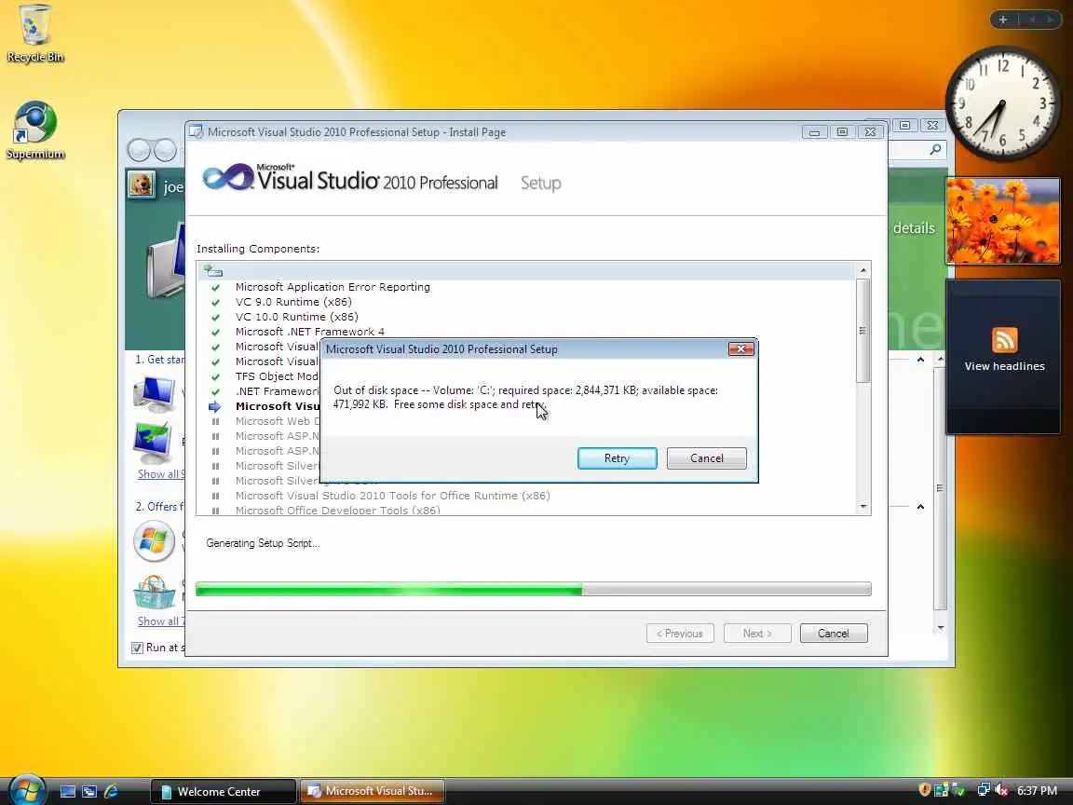The image size is (1073, 805).
Task: Click the first Show all link in Welcome Center
Action: 161,473
